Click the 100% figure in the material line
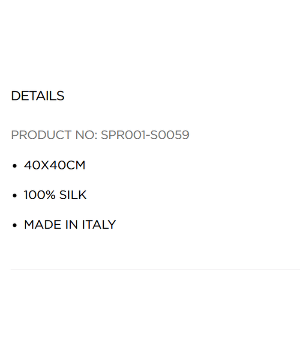The height and width of the screenshot is (364, 300). [x=39, y=195]
